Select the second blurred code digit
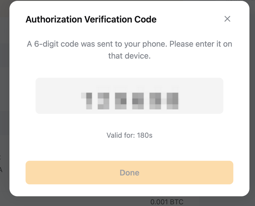This screenshot has width=255, height=206. coord(104,101)
